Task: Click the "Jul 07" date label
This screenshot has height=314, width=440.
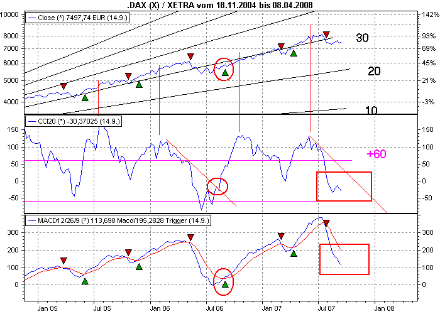Action: click(327, 308)
